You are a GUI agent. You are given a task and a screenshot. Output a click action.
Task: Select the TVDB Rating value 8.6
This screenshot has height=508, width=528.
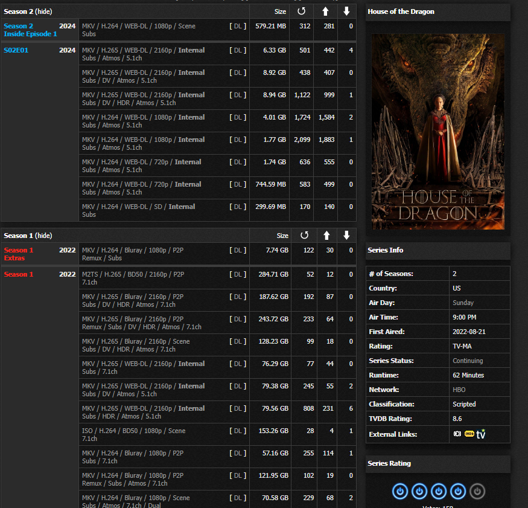457,419
